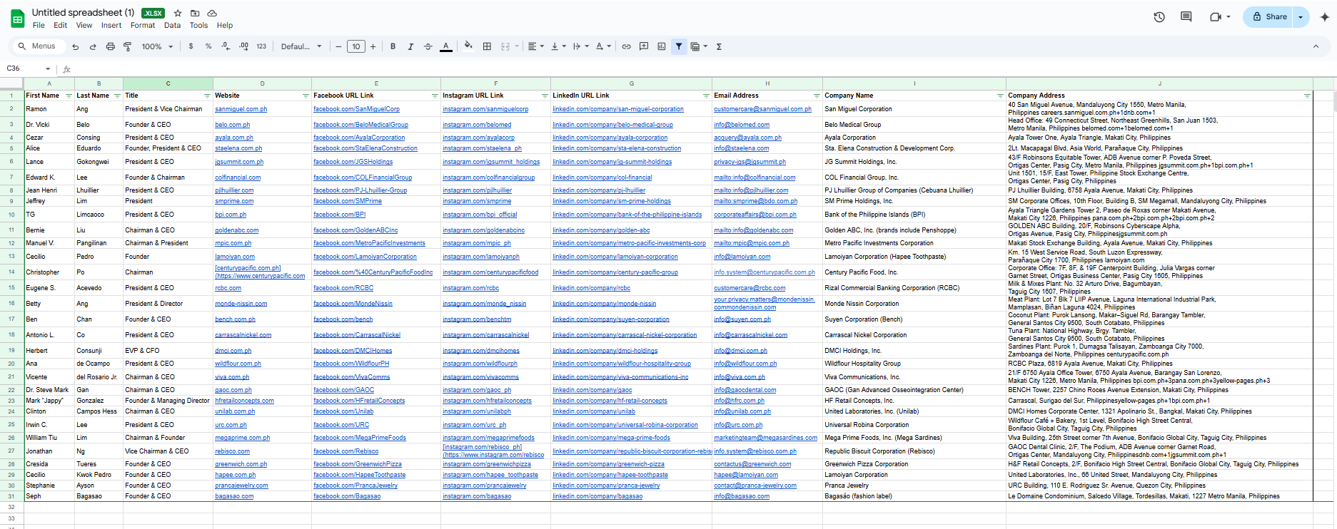Open the Default font dropdown

point(301,46)
